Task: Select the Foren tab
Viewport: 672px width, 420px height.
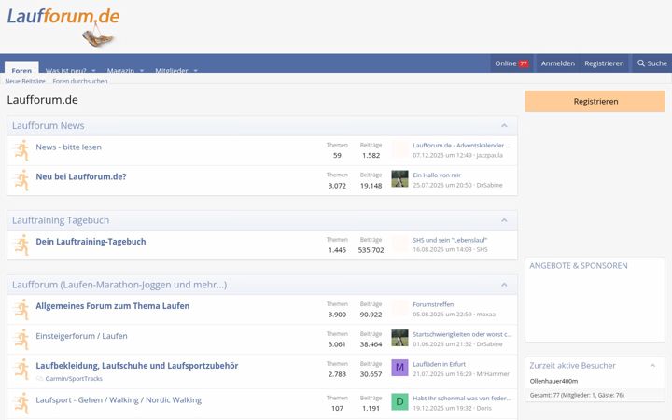Action: 21,68
